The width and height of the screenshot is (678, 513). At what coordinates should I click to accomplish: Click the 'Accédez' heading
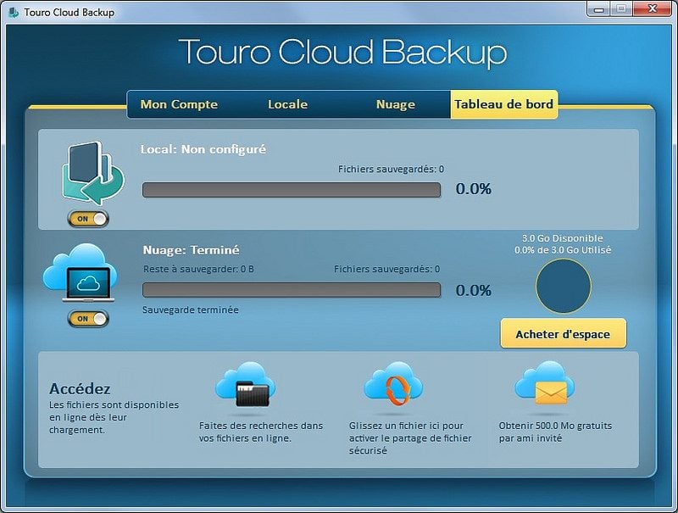(x=80, y=388)
